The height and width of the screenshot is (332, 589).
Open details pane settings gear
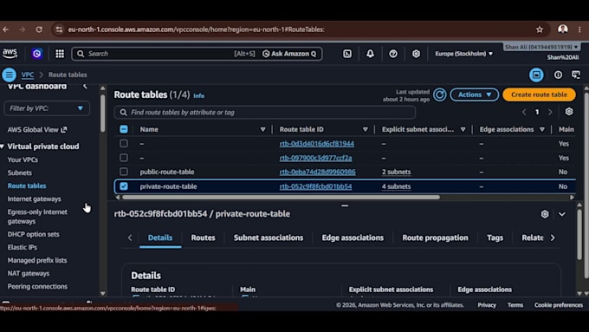pyautogui.click(x=545, y=214)
